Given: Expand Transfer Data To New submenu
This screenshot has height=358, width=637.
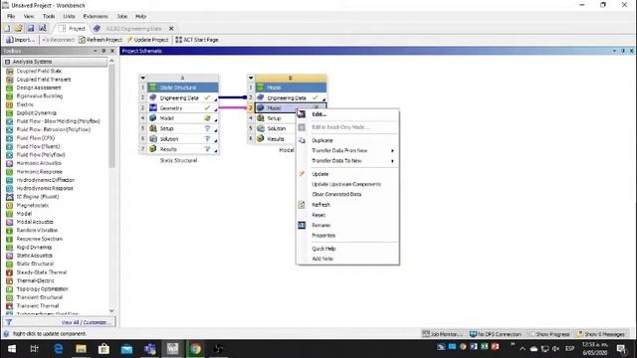Looking at the screenshot, I should 347,161.
